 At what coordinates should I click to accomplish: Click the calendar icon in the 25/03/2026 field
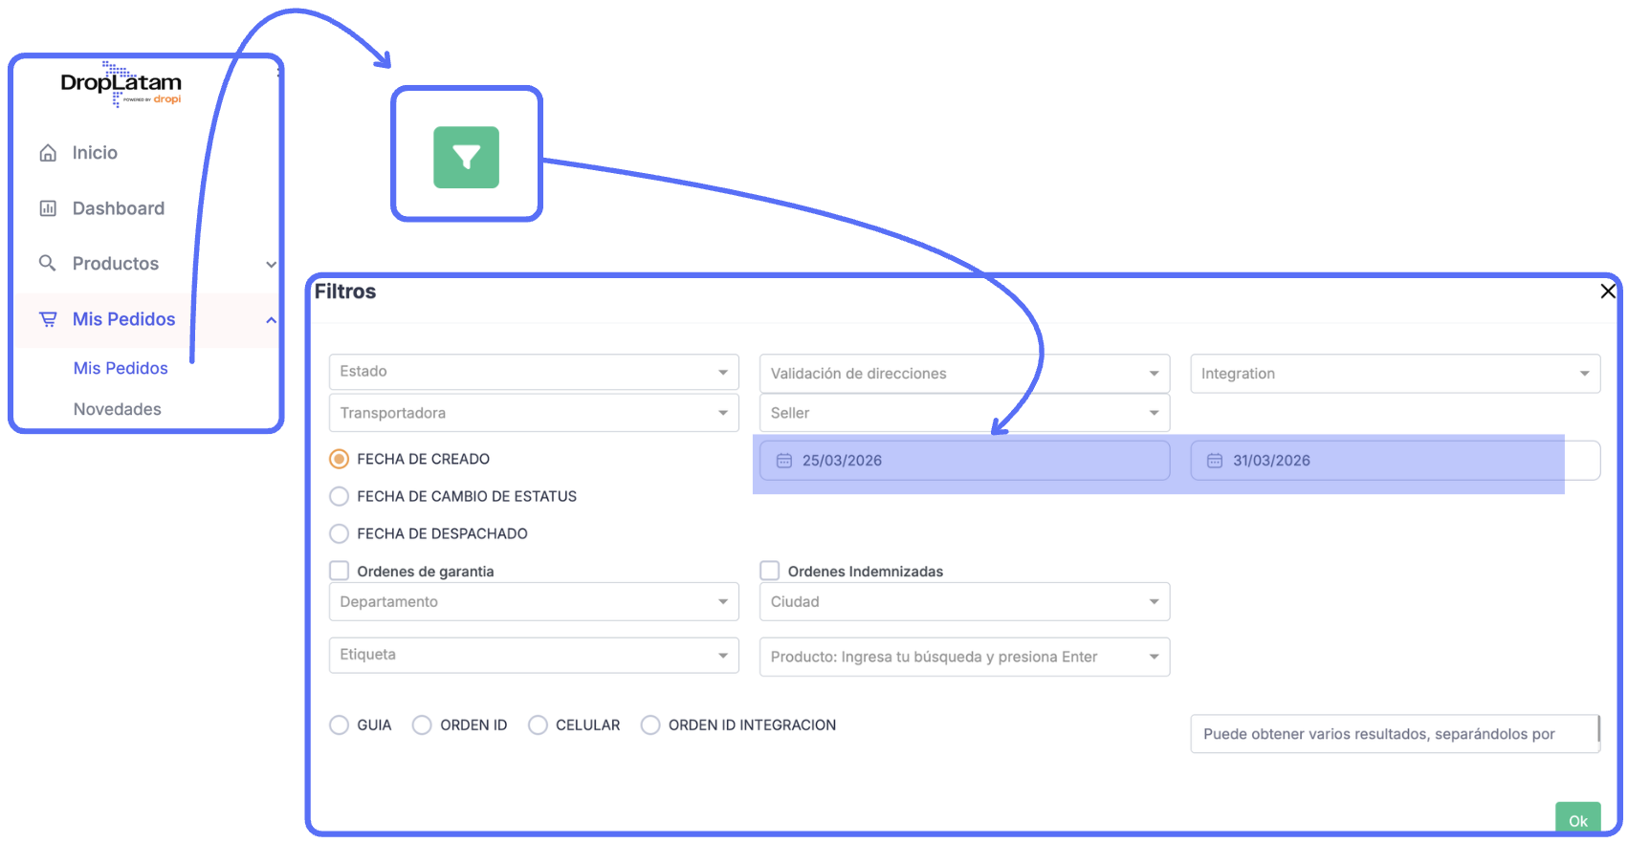(784, 461)
